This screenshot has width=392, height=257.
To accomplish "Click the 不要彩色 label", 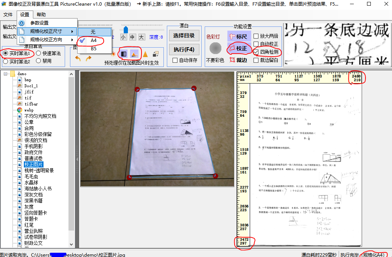I will 215,60.
